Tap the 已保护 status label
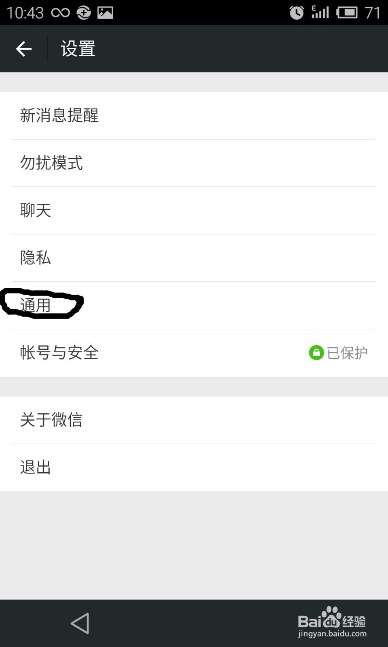The height and width of the screenshot is (647, 388). (347, 353)
